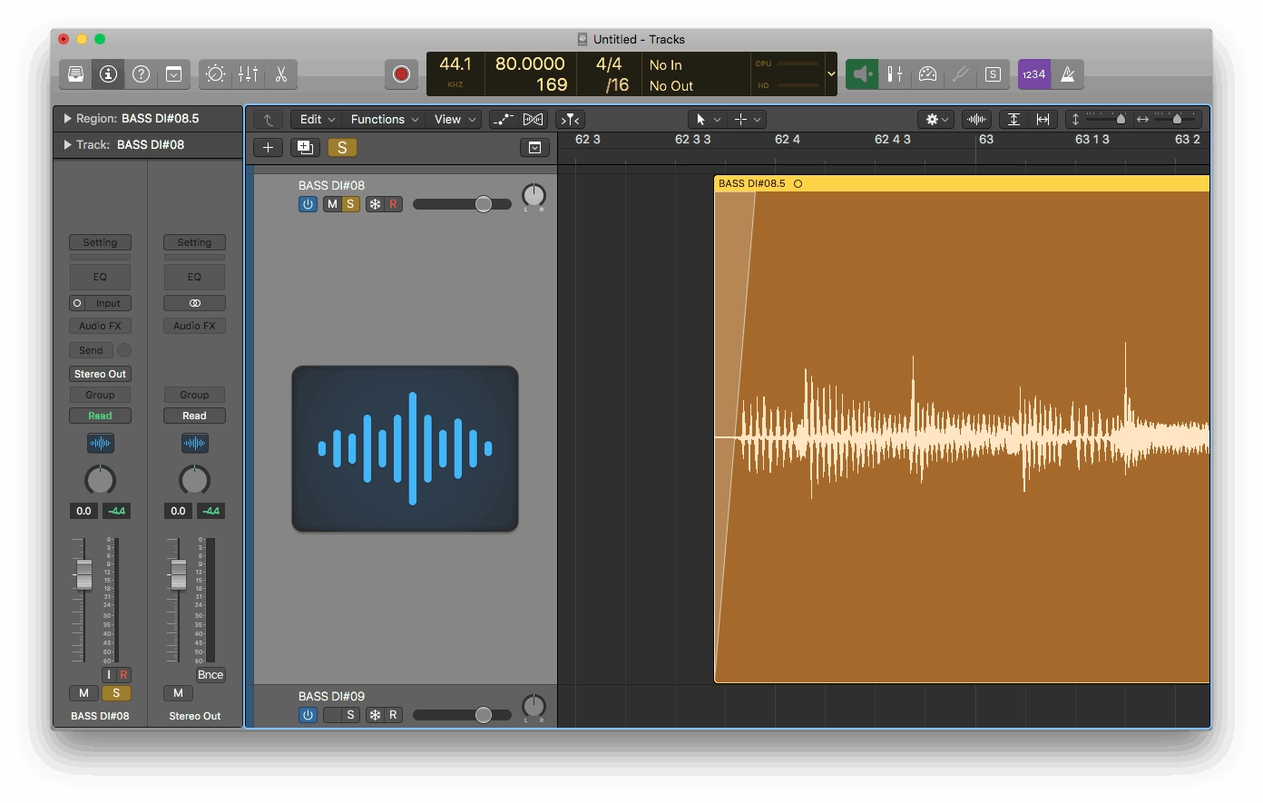This screenshot has height=803, width=1263.
Task: Click the waveform icon on BASS DI#08 channel strip
Action: (100, 444)
